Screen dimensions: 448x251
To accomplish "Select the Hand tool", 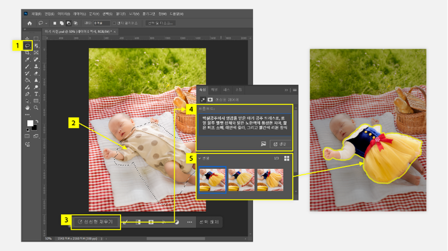I will point(27,108).
